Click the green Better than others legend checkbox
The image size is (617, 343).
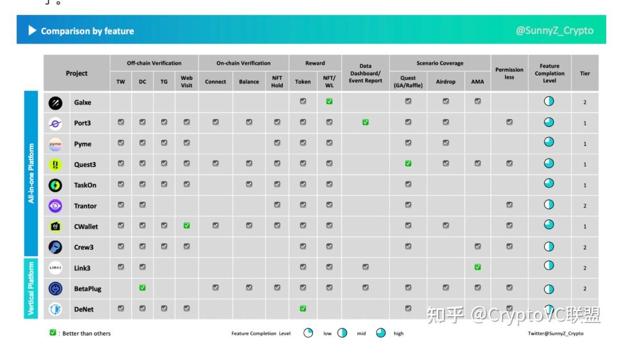(53, 333)
